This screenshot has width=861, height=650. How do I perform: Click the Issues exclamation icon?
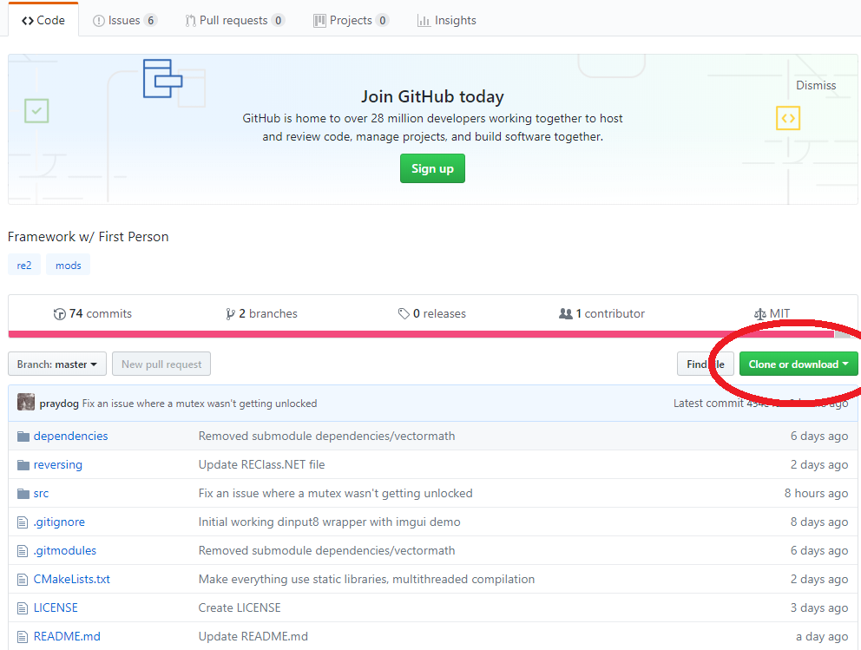click(x=99, y=21)
